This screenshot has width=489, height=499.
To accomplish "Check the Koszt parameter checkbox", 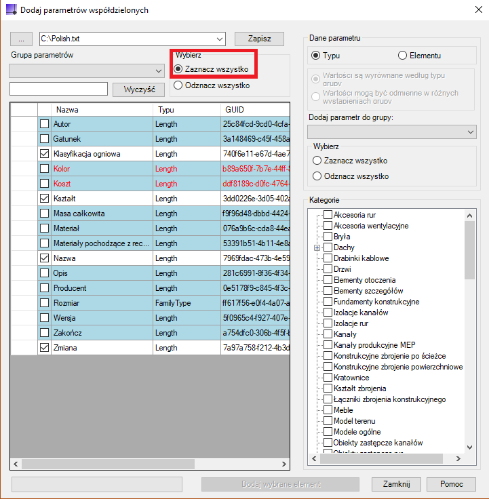I will click(x=44, y=184).
